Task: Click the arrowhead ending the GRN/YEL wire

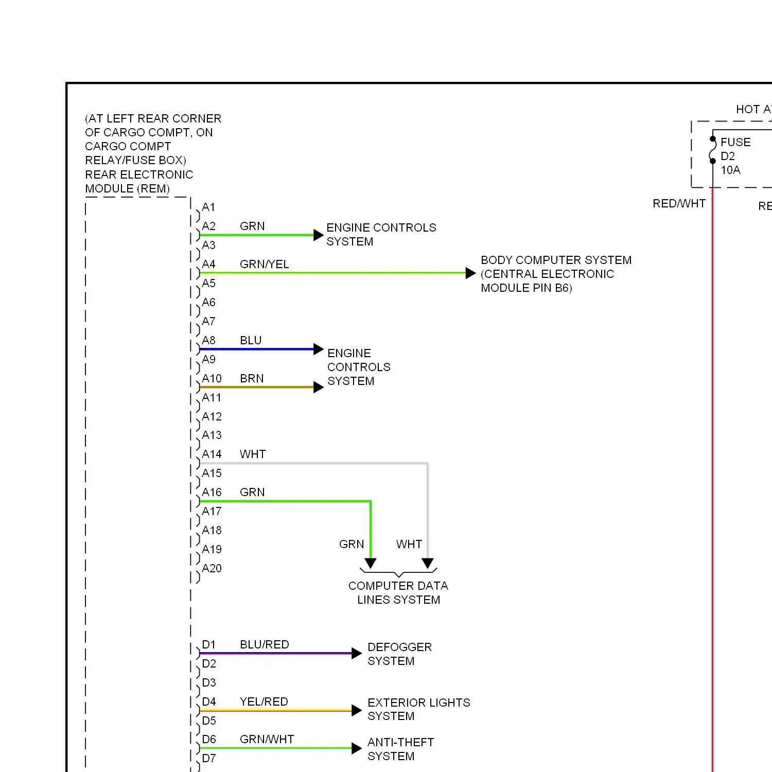Action: pyautogui.click(x=470, y=273)
